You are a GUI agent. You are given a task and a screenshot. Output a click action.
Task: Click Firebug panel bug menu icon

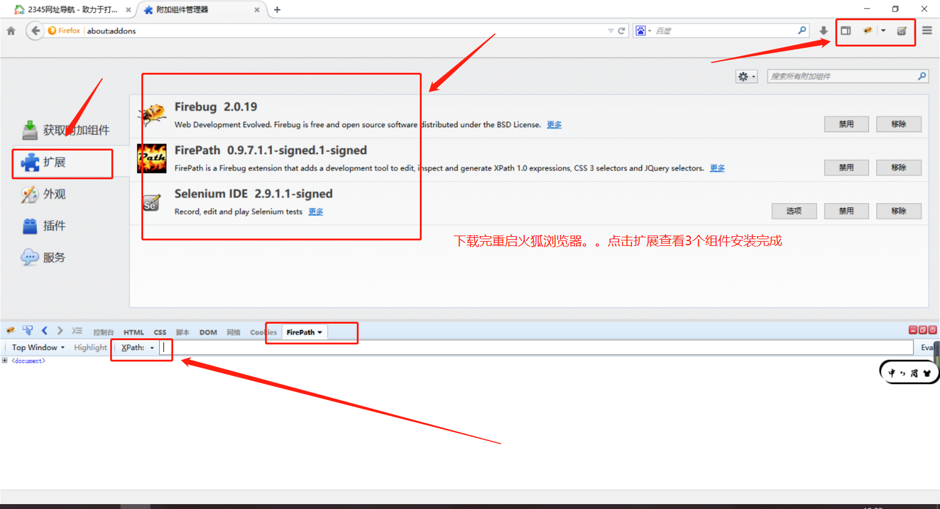(10, 330)
